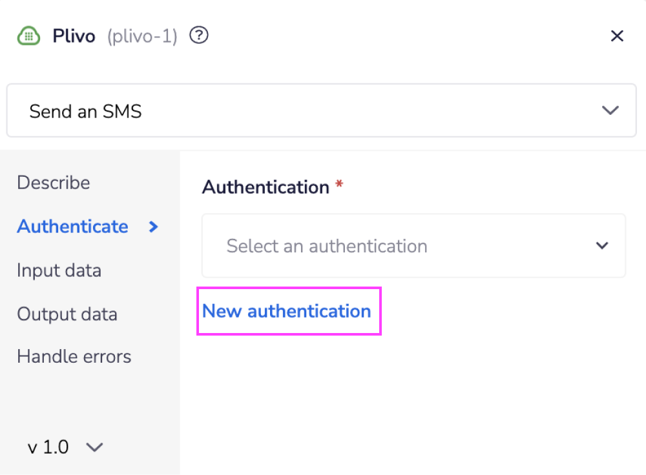Open the Send an SMS action dropdown
The image size is (646, 475).
click(x=321, y=110)
